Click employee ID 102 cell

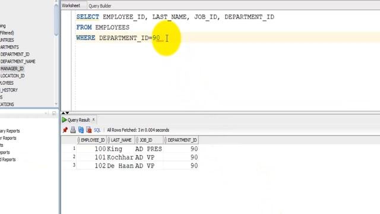[x=92, y=166]
